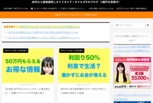Click the arrow circle icon before 53,000円ゲット menu item
Image resolution: width=153 pixels, height=103 pixels.
click(32, 9)
